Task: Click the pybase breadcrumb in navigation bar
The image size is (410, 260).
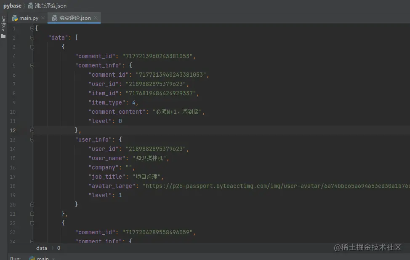Action: [x=12, y=6]
